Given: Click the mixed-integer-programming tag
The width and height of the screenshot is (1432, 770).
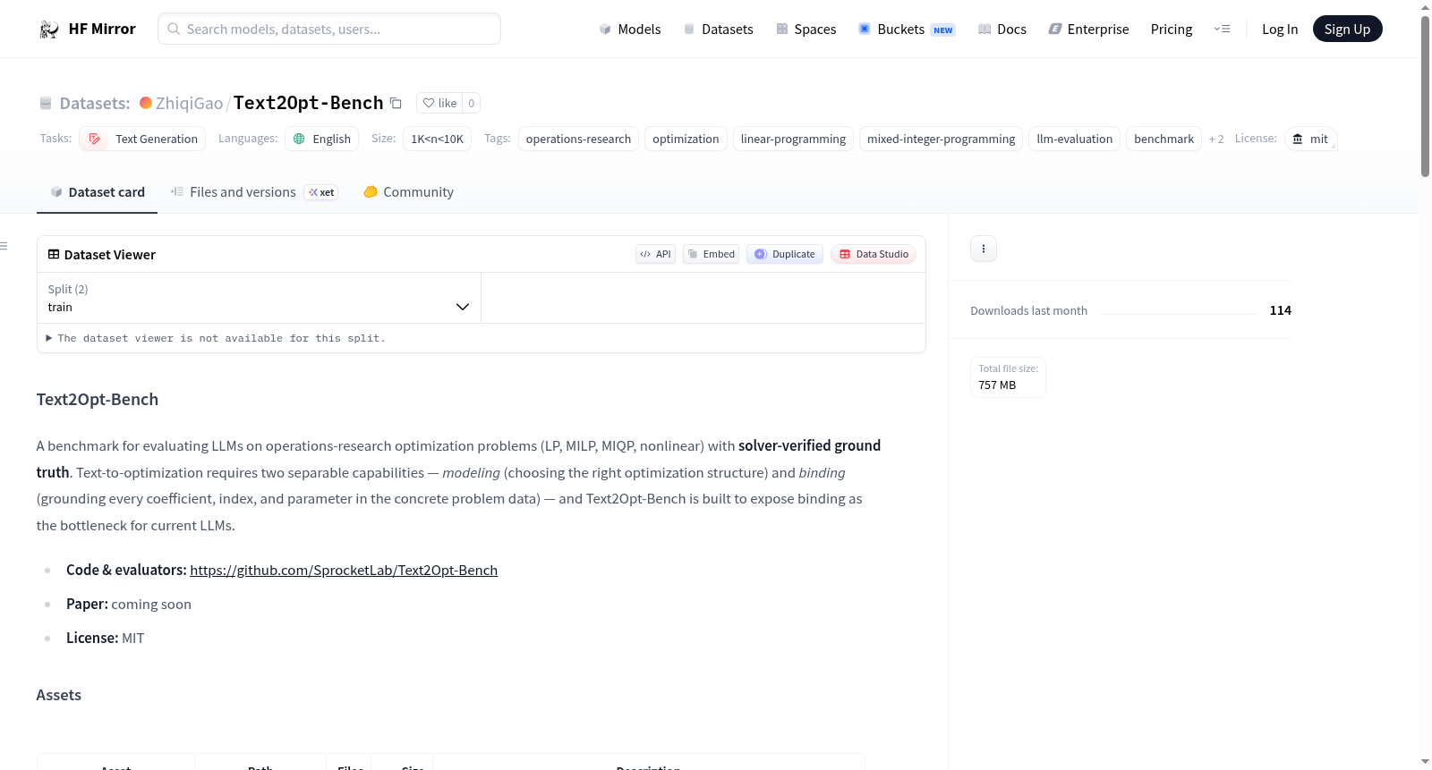Looking at the screenshot, I should click(941, 139).
